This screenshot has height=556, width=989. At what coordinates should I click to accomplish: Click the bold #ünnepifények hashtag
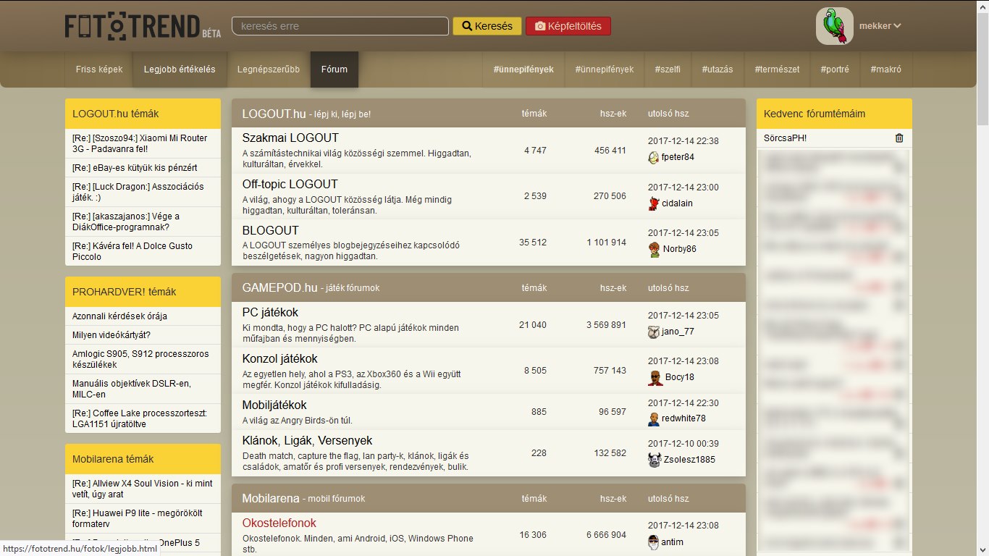(523, 69)
